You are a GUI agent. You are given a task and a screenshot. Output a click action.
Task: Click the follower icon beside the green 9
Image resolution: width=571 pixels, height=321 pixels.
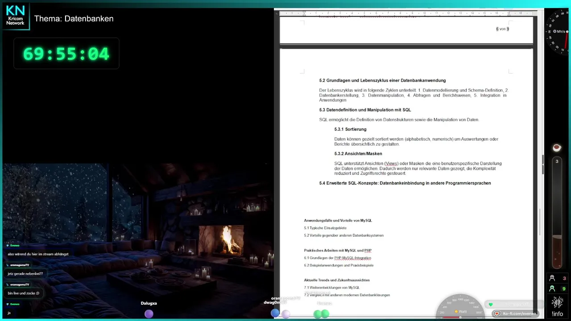coord(552,288)
